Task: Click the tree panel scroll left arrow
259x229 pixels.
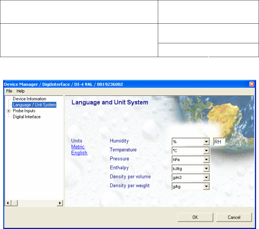Action: coord(8,203)
